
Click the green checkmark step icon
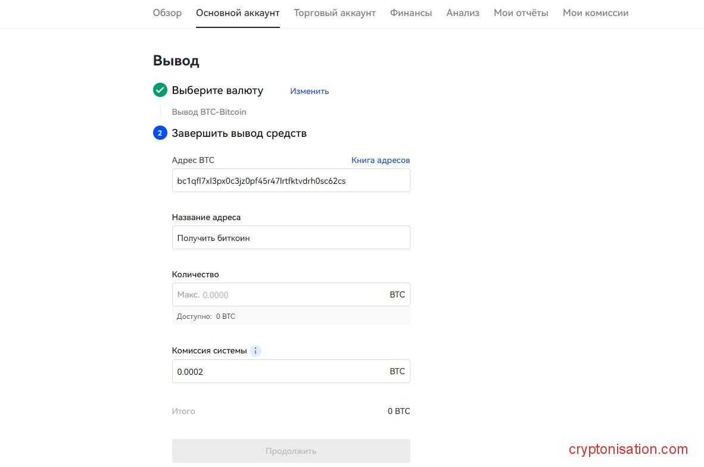point(160,90)
